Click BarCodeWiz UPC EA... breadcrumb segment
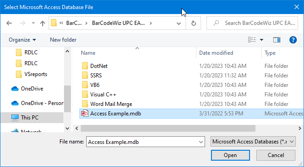 (x=118, y=23)
